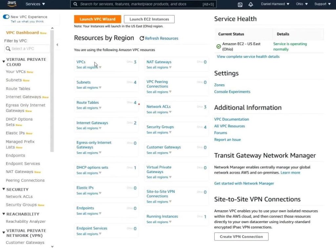This screenshot has height=248, width=336.
Task: Toggle New VPC Experience switch
Action: 6,17
